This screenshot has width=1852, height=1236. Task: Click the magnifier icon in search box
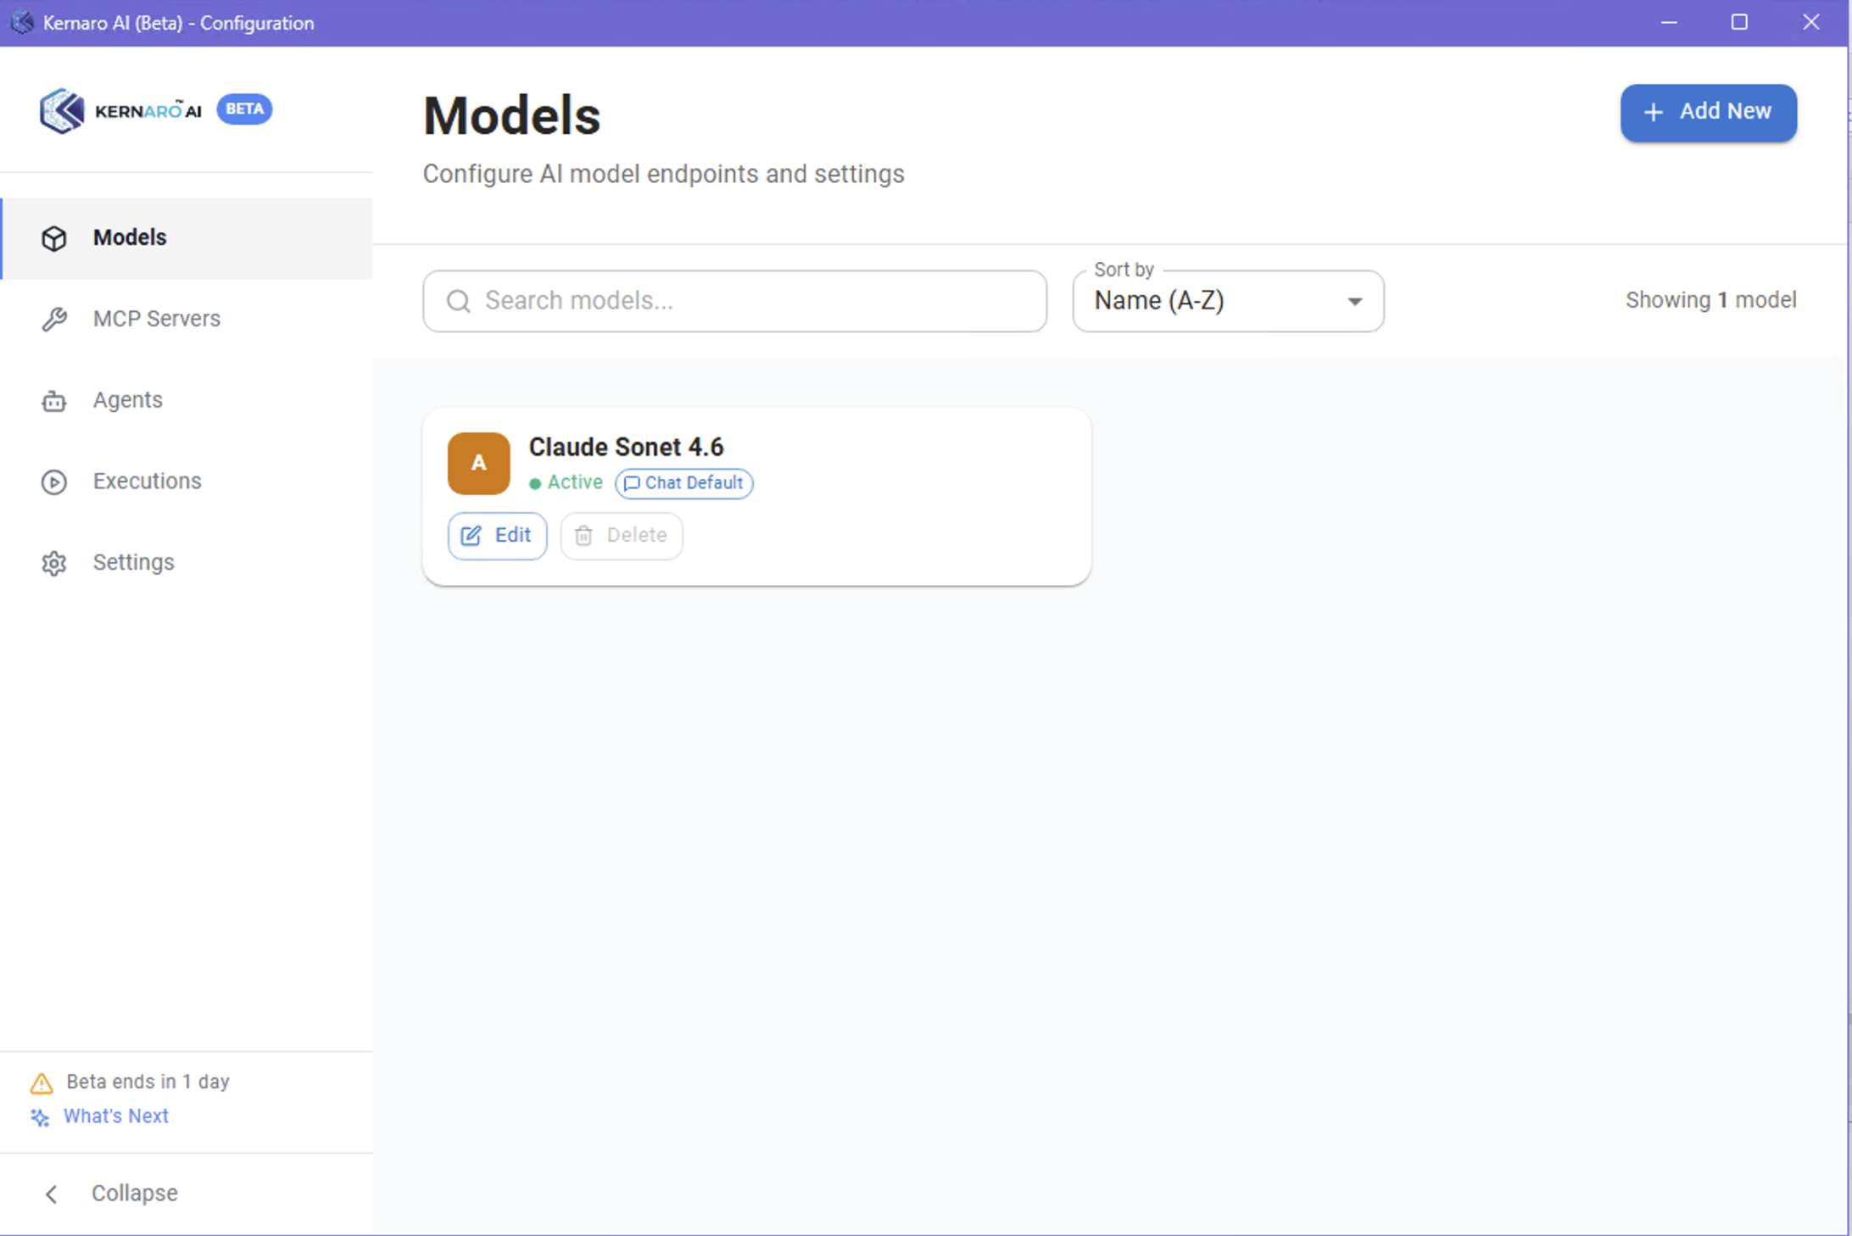click(459, 301)
